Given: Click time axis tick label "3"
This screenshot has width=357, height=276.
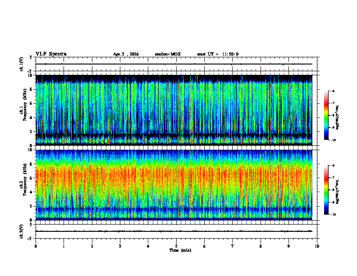Looking at the screenshot, I should (x=120, y=246).
